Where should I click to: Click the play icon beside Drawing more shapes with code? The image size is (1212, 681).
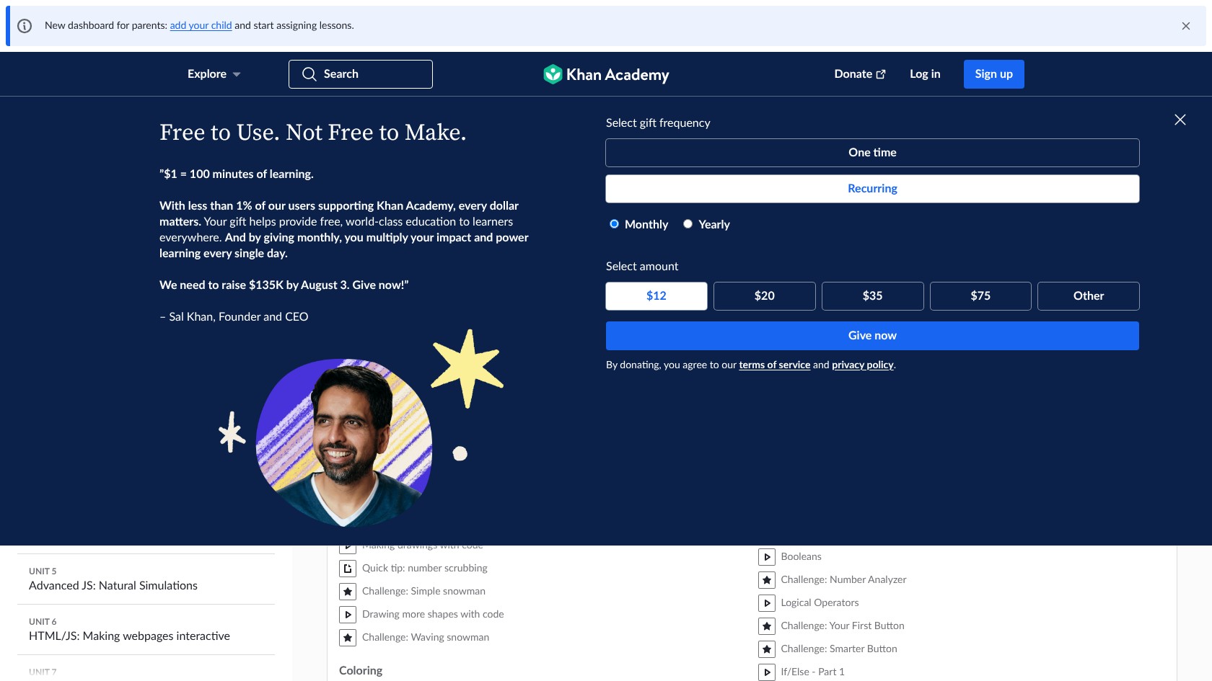[348, 615]
